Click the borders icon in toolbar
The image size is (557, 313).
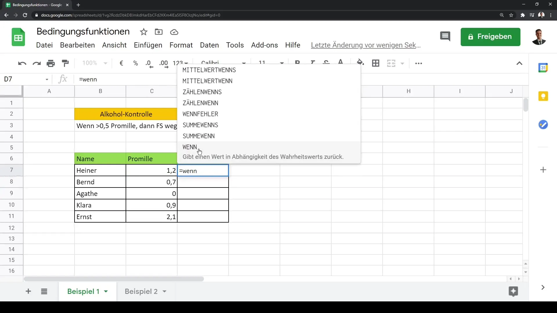coord(376,63)
